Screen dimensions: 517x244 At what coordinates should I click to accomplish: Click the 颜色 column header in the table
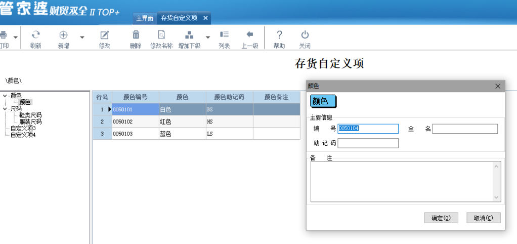(182, 97)
